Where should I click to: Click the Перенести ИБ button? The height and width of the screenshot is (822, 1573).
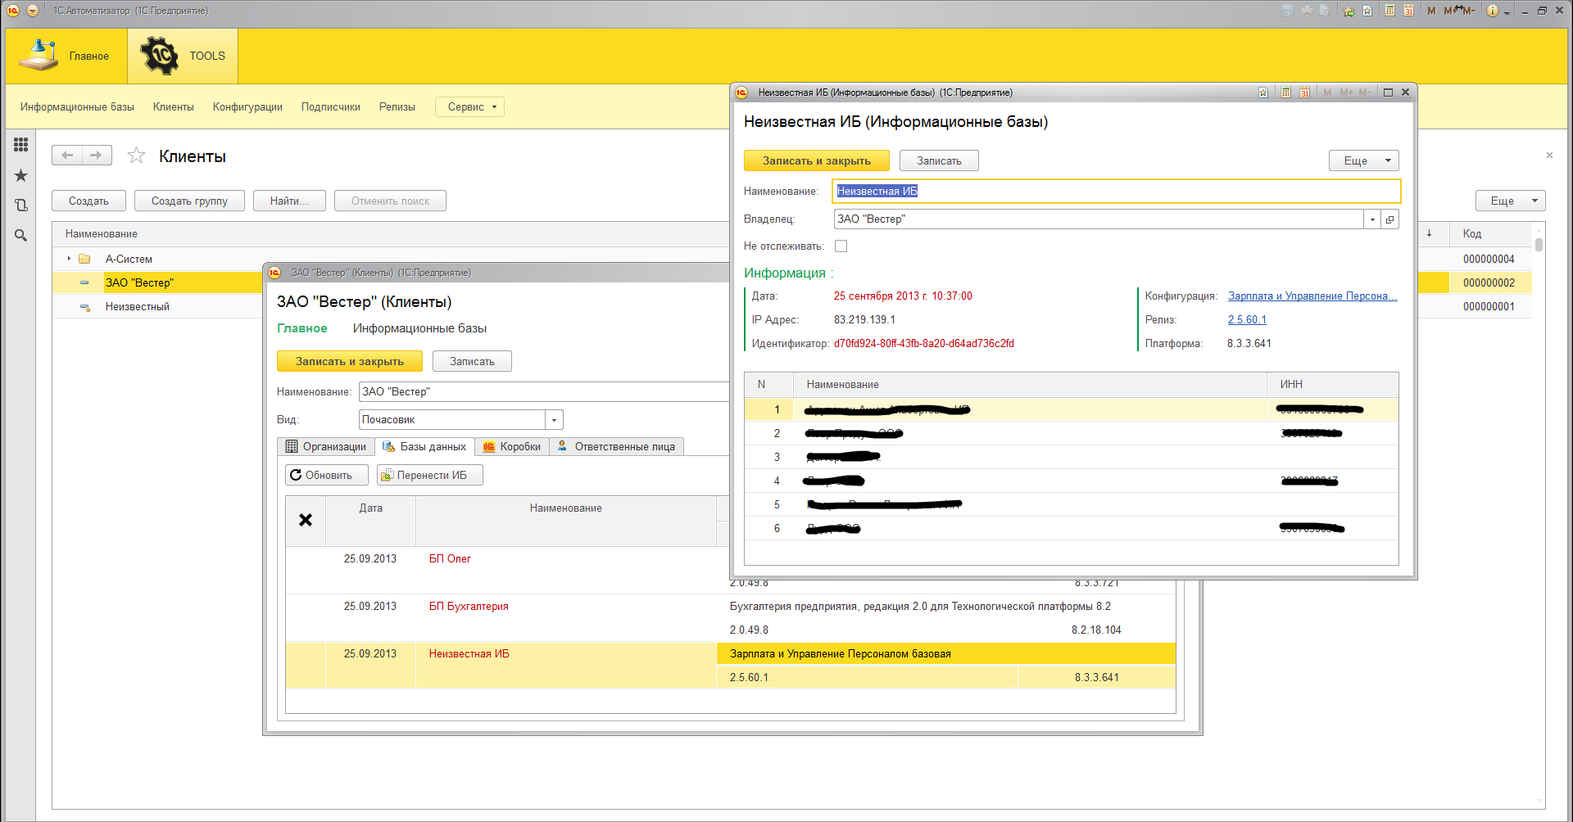(430, 475)
